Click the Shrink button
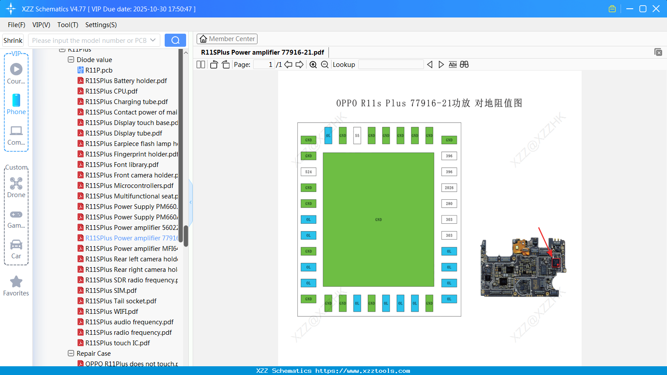Screen dimensions: 667x375 click(x=13, y=40)
